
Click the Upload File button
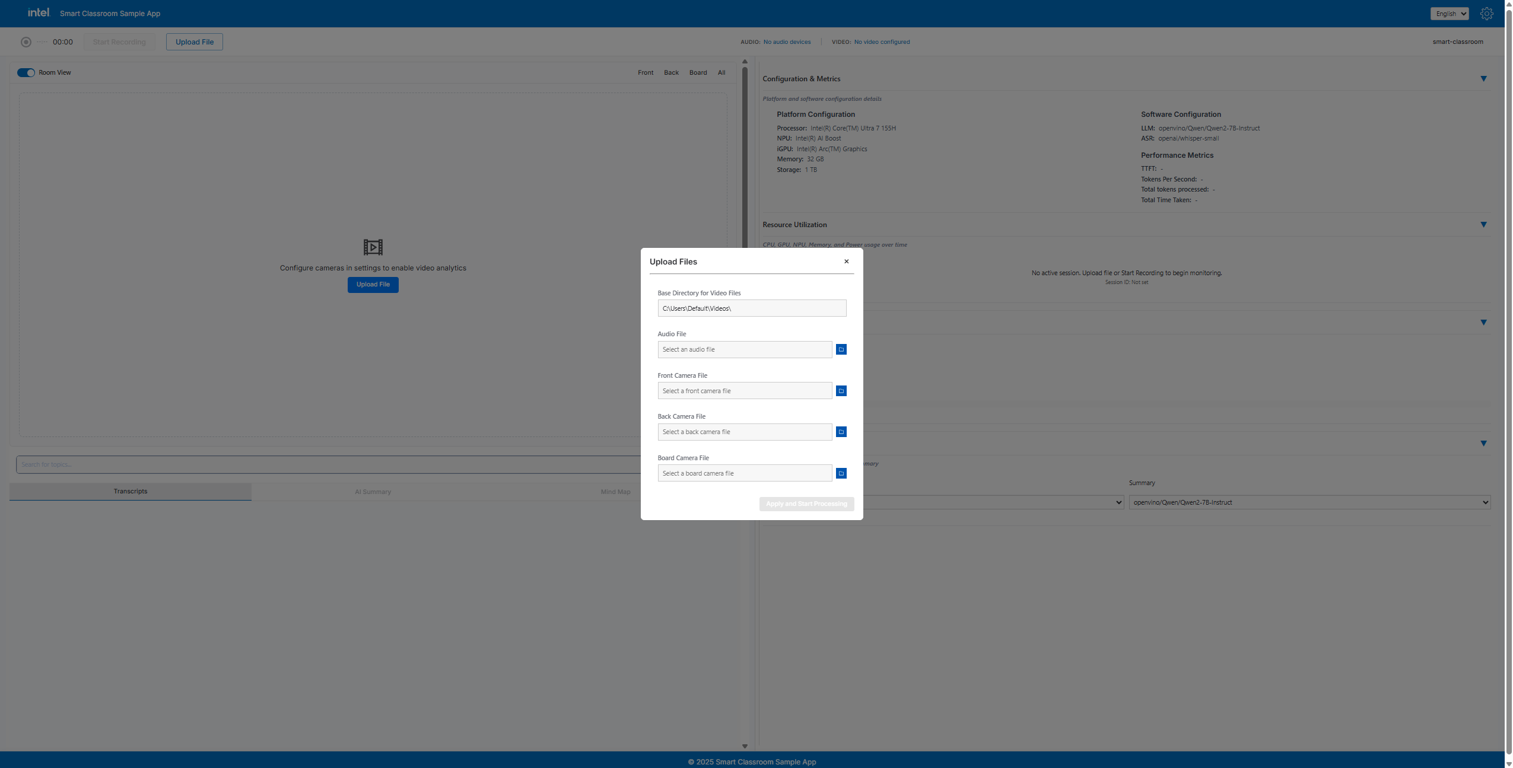tap(194, 42)
